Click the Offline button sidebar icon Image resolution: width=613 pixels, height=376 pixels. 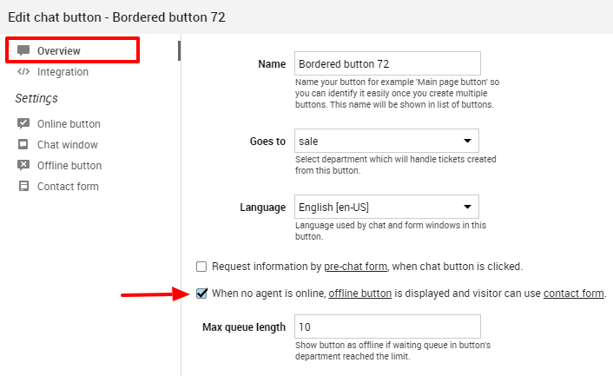[23, 166]
